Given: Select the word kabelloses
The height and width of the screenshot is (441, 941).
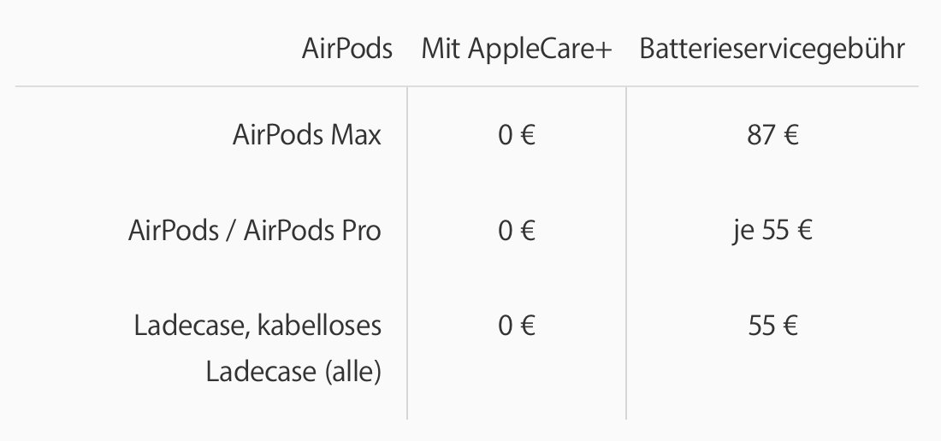Looking at the screenshot, I should (x=319, y=326).
